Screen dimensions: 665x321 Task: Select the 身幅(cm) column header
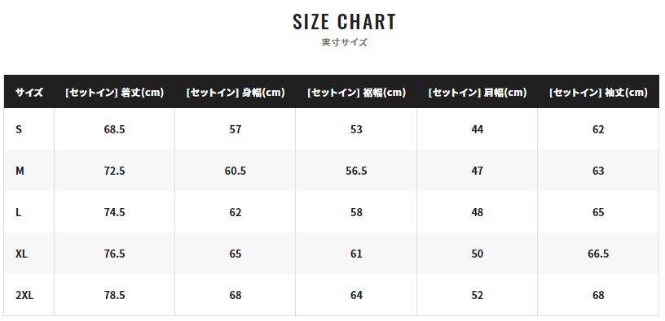pos(236,92)
